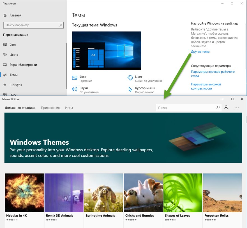The width and height of the screenshot is (247, 228).
Task: Open the Remix 3D Animals theme thumbnail
Action: coord(64,193)
